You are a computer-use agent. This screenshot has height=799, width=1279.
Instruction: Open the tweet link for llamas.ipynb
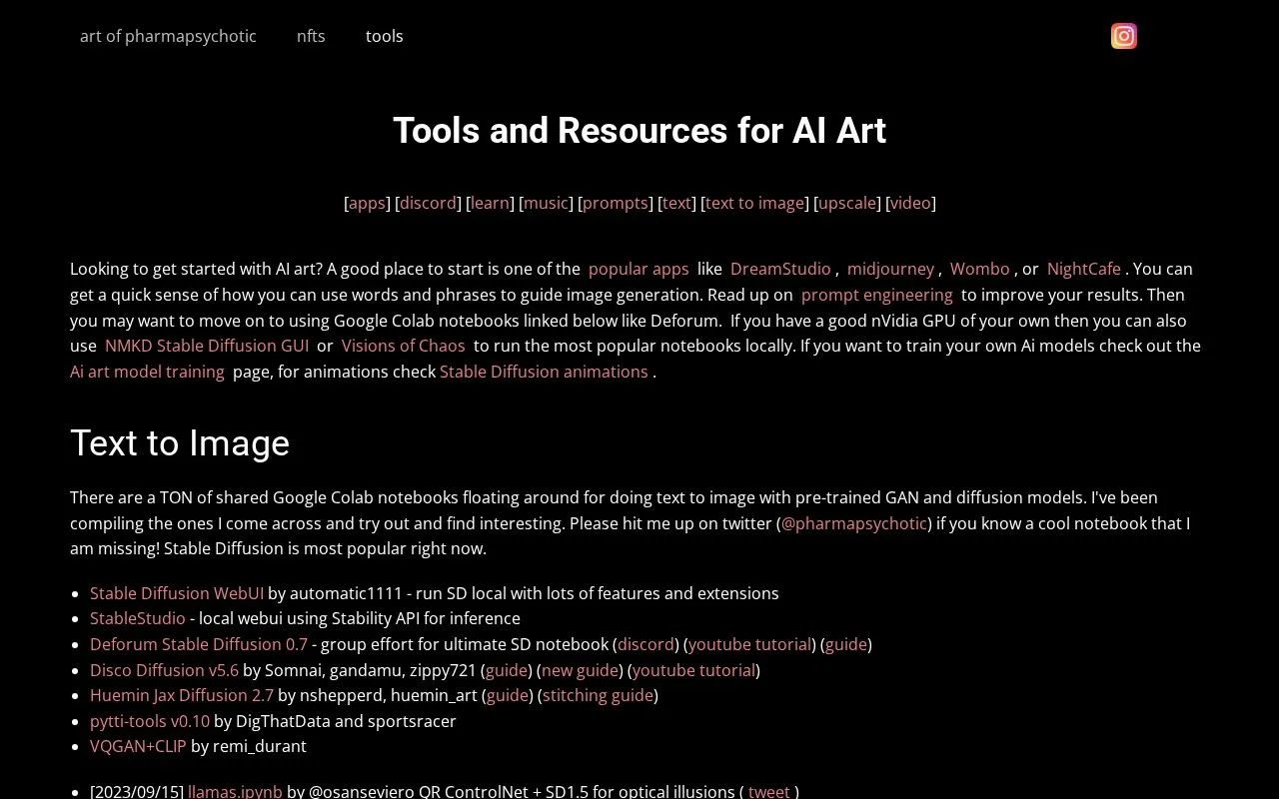coord(769,791)
